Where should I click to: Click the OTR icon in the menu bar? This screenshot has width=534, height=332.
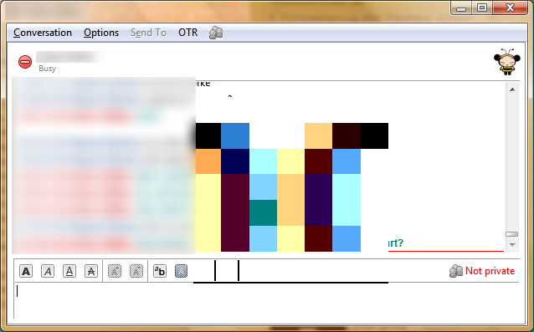[216, 33]
